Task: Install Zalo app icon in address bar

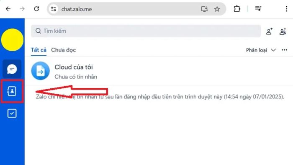Action: pos(204,9)
